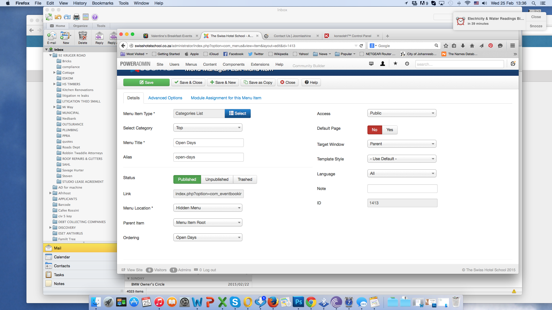Viewport: 552px width, 310px height.
Task: Expand the HS TIMBERS mail folder
Action: coord(54,84)
